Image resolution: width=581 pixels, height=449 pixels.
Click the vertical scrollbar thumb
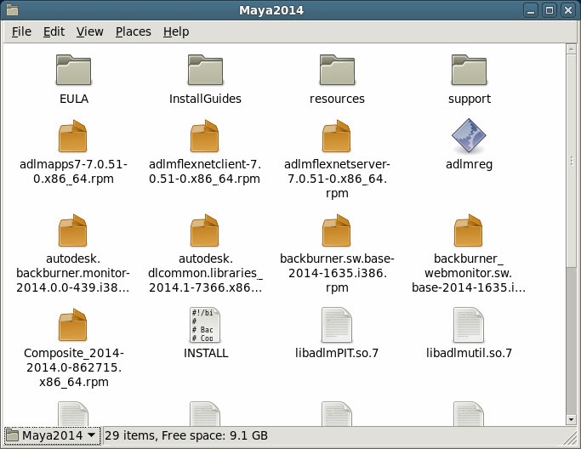571,160
